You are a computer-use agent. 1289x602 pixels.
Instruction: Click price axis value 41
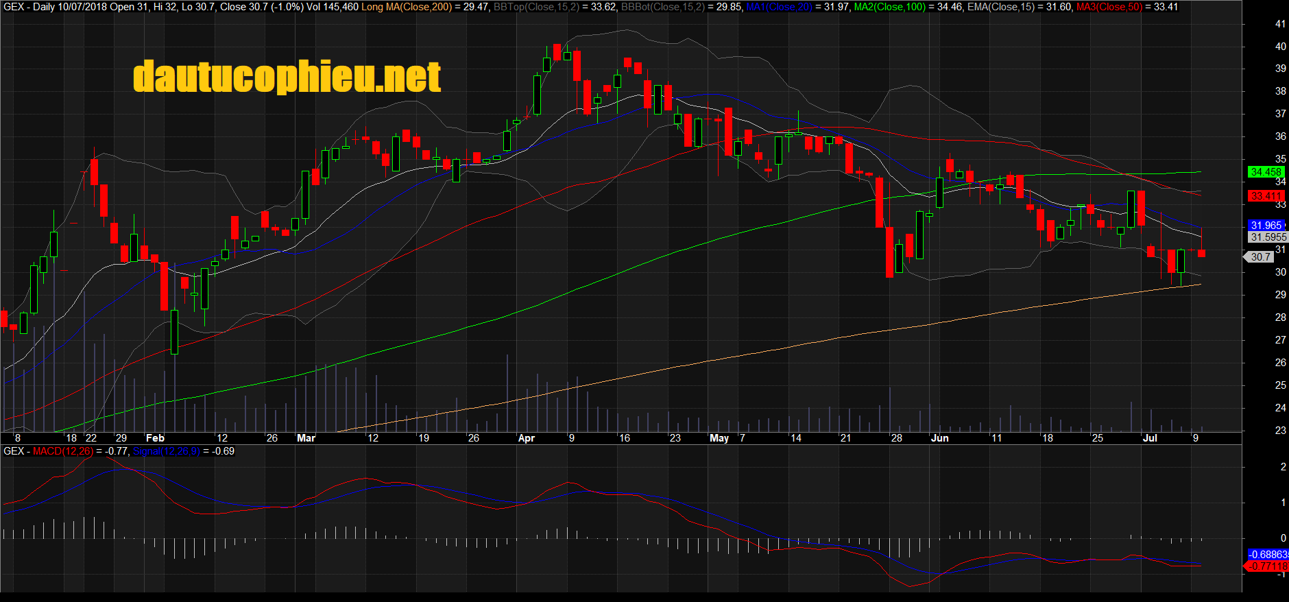(1280, 23)
